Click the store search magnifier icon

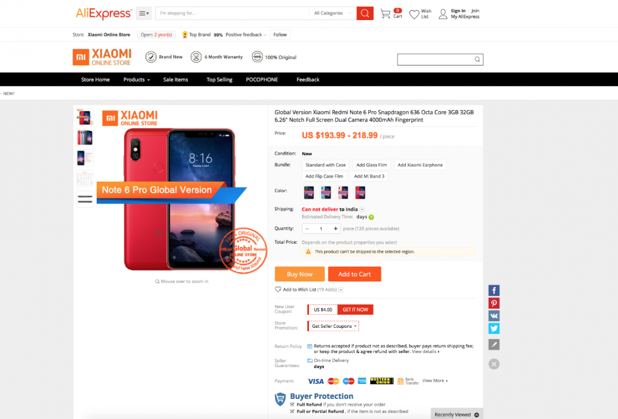coord(477,59)
